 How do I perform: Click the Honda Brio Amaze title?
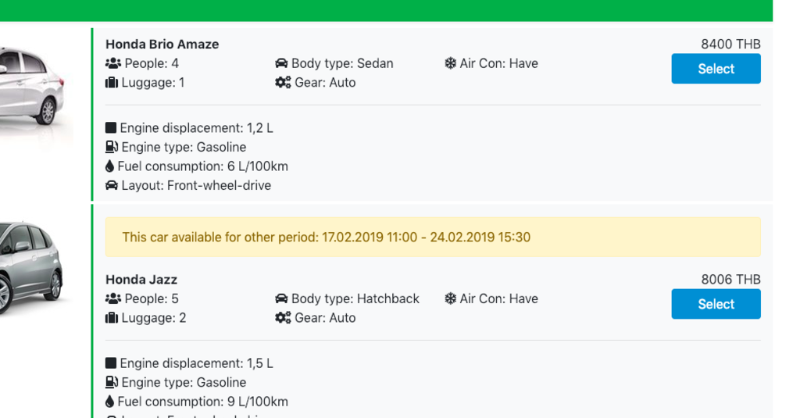162,45
